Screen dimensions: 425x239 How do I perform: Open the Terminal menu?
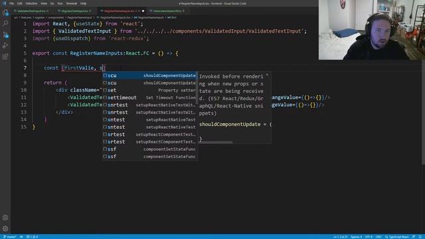[x=72, y=3]
